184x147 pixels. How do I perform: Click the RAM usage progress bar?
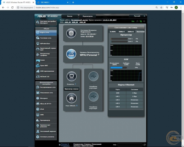(118, 68)
